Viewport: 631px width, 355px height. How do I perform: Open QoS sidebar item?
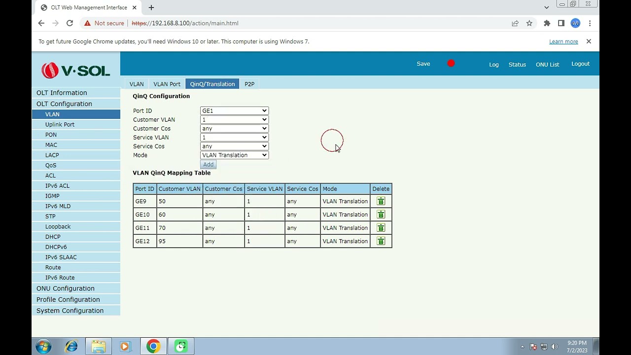[76, 165]
